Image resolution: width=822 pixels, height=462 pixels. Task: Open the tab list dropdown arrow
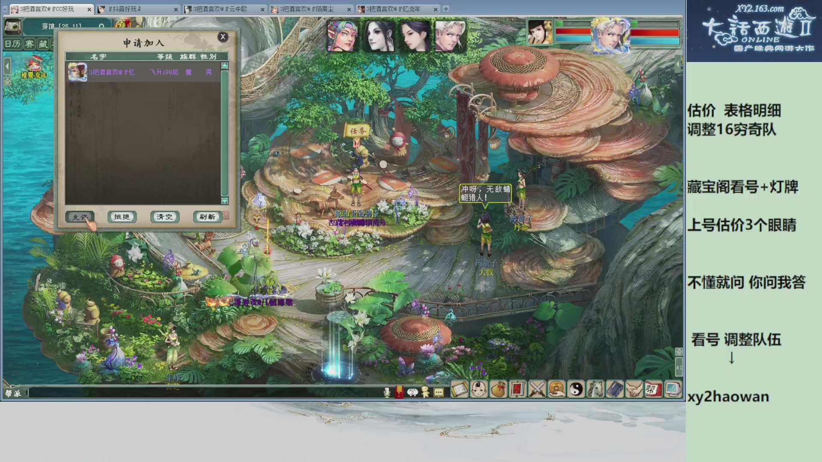5,9
